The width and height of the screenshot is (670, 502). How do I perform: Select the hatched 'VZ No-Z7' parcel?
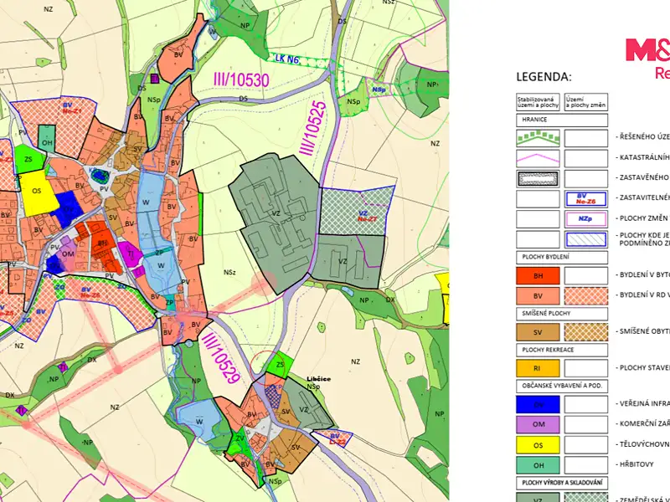pos(357,211)
